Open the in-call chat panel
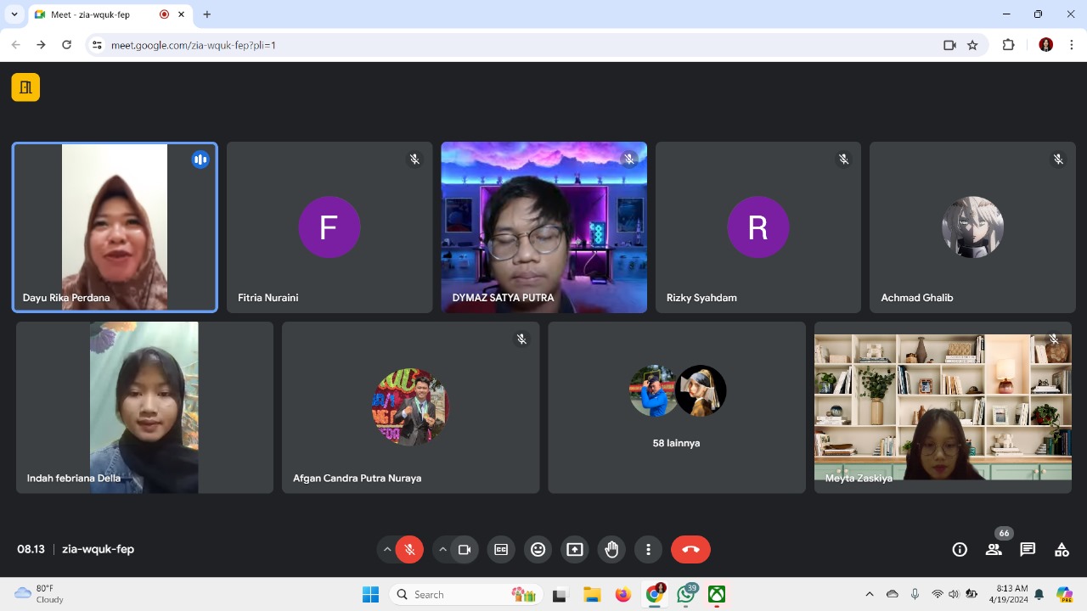Viewport: 1087px width, 611px height. 1028,550
